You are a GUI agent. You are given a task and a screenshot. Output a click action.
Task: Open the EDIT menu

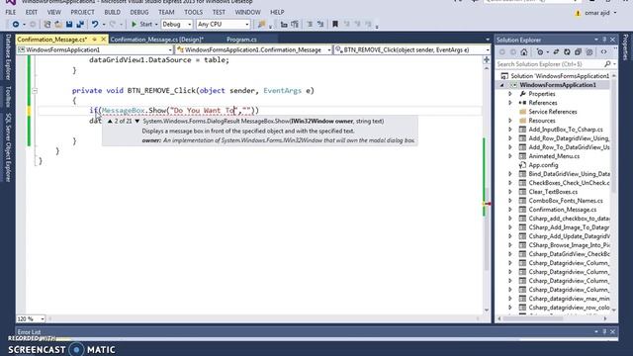pyautogui.click(x=31, y=12)
